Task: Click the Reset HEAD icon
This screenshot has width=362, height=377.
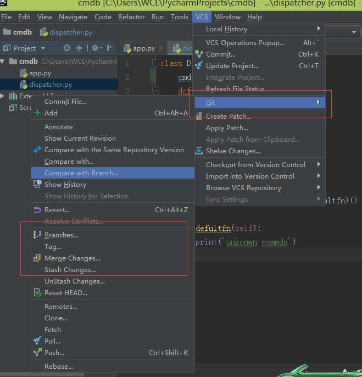Action: (x=37, y=292)
